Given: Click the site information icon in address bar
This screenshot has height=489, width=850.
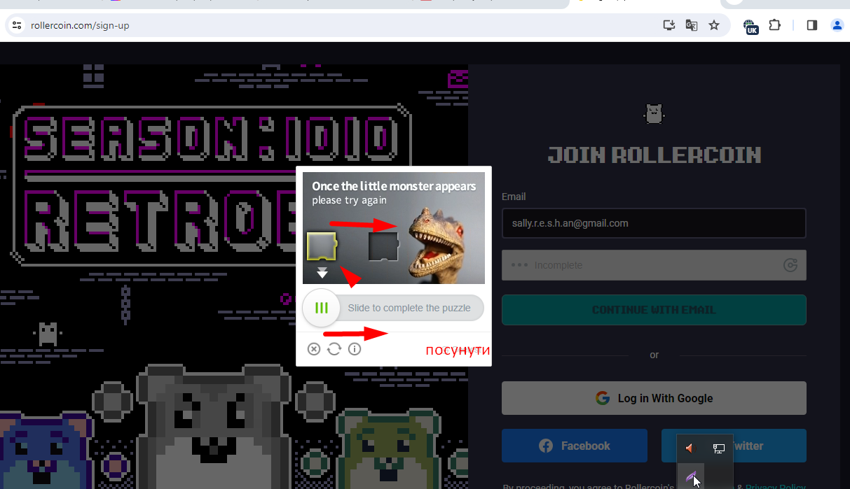Looking at the screenshot, I should pyautogui.click(x=17, y=25).
